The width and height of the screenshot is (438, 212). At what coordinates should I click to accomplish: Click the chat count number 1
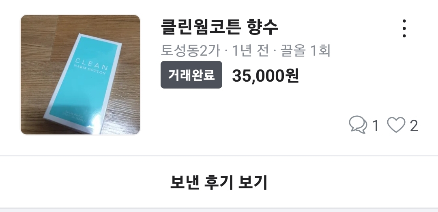[x=376, y=125]
